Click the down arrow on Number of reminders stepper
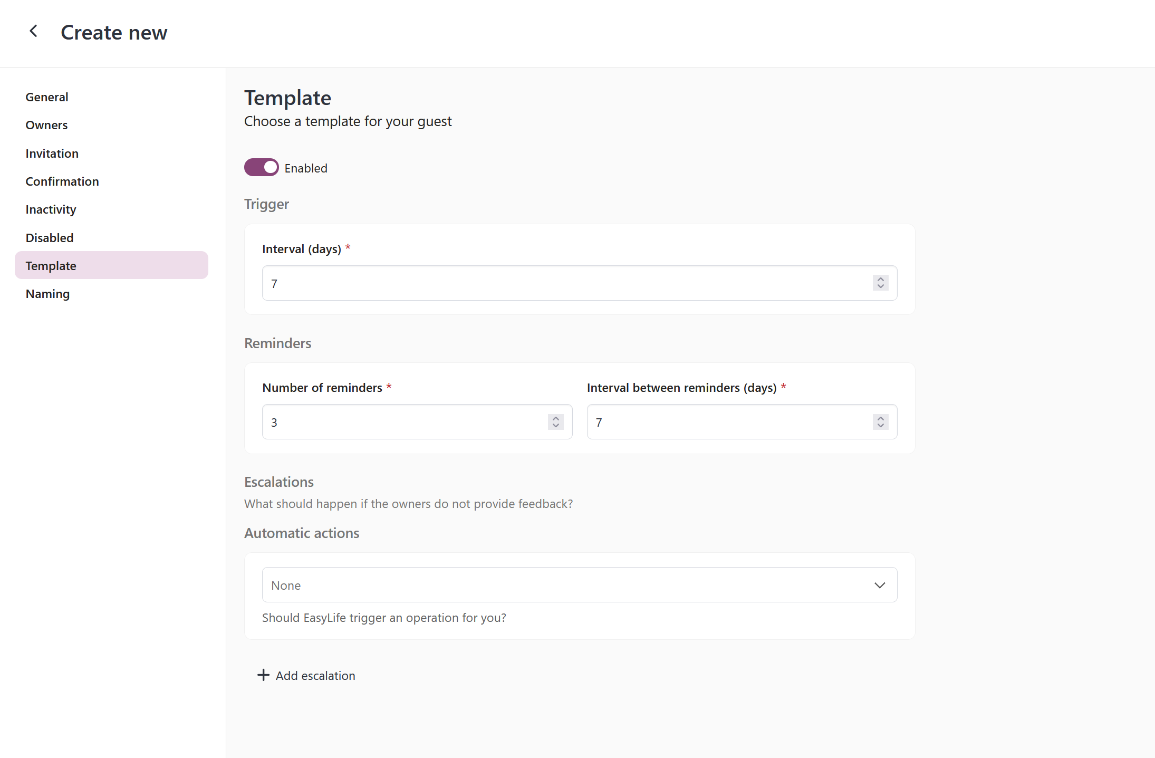This screenshot has width=1155, height=758. pos(555,426)
